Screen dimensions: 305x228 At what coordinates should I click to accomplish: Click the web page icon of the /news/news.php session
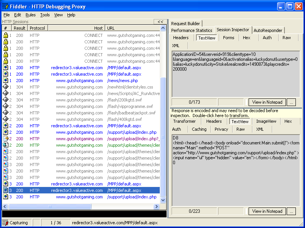[6, 81]
